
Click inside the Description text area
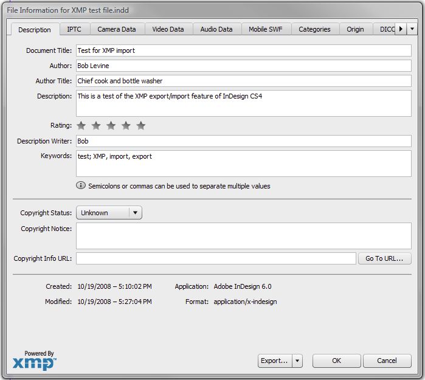(243, 103)
